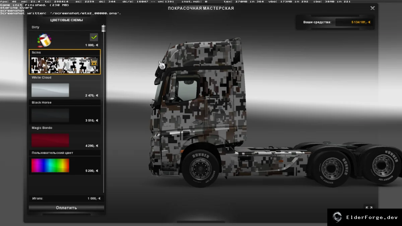The height and width of the screenshot is (226, 402).
Task: Click the "Итого:" total label
Action: pos(38,199)
